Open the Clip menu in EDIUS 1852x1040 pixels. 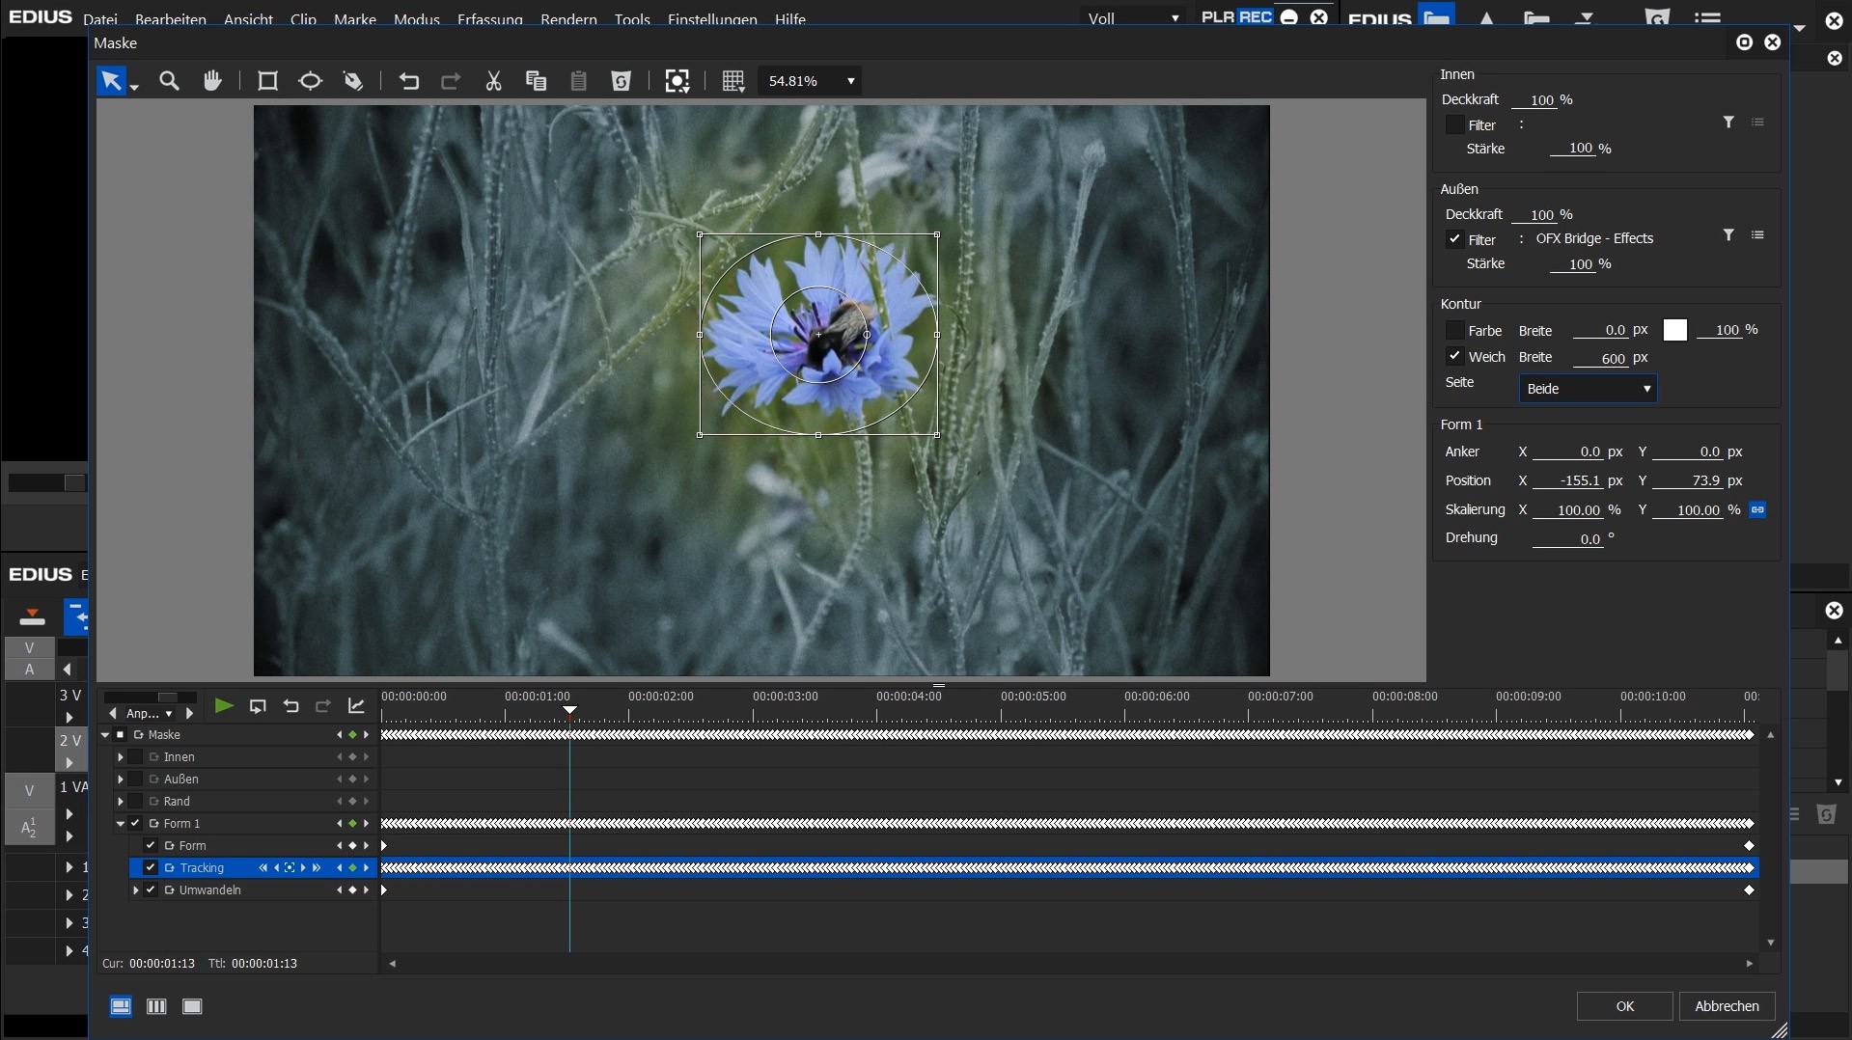[303, 19]
